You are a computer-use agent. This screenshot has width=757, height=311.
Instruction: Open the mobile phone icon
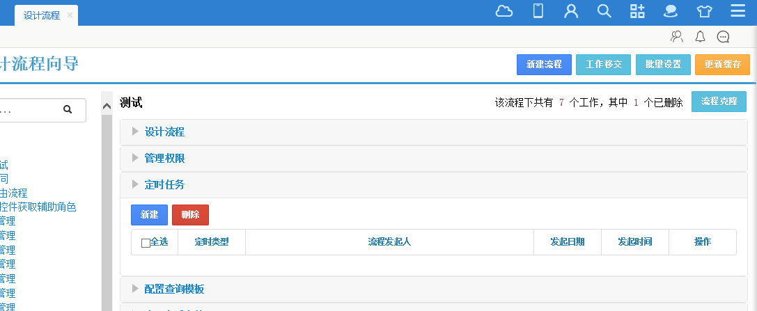(538, 11)
